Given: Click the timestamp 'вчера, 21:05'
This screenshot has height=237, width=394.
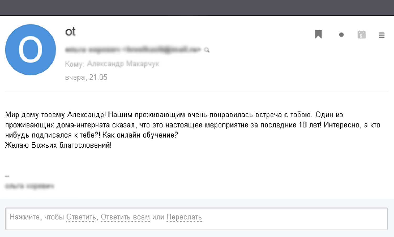Looking at the screenshot, I should 86,77.
